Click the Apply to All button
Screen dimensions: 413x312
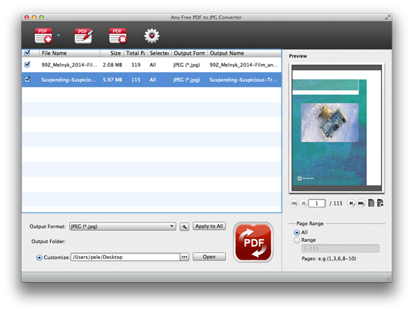(x=209, y=226)
